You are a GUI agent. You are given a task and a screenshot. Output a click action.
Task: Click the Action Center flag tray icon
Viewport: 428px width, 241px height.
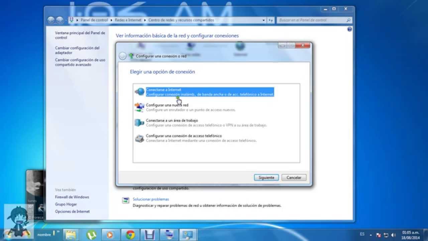coord(379,235)
